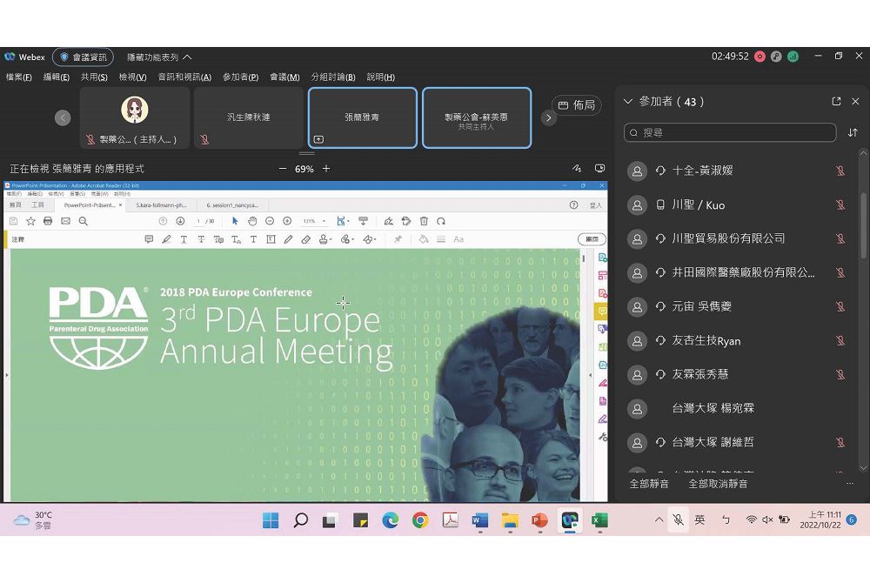The image size is (870, 583).
Task: Show previous video thumbnails with left arrow
Action: (63, 117)
